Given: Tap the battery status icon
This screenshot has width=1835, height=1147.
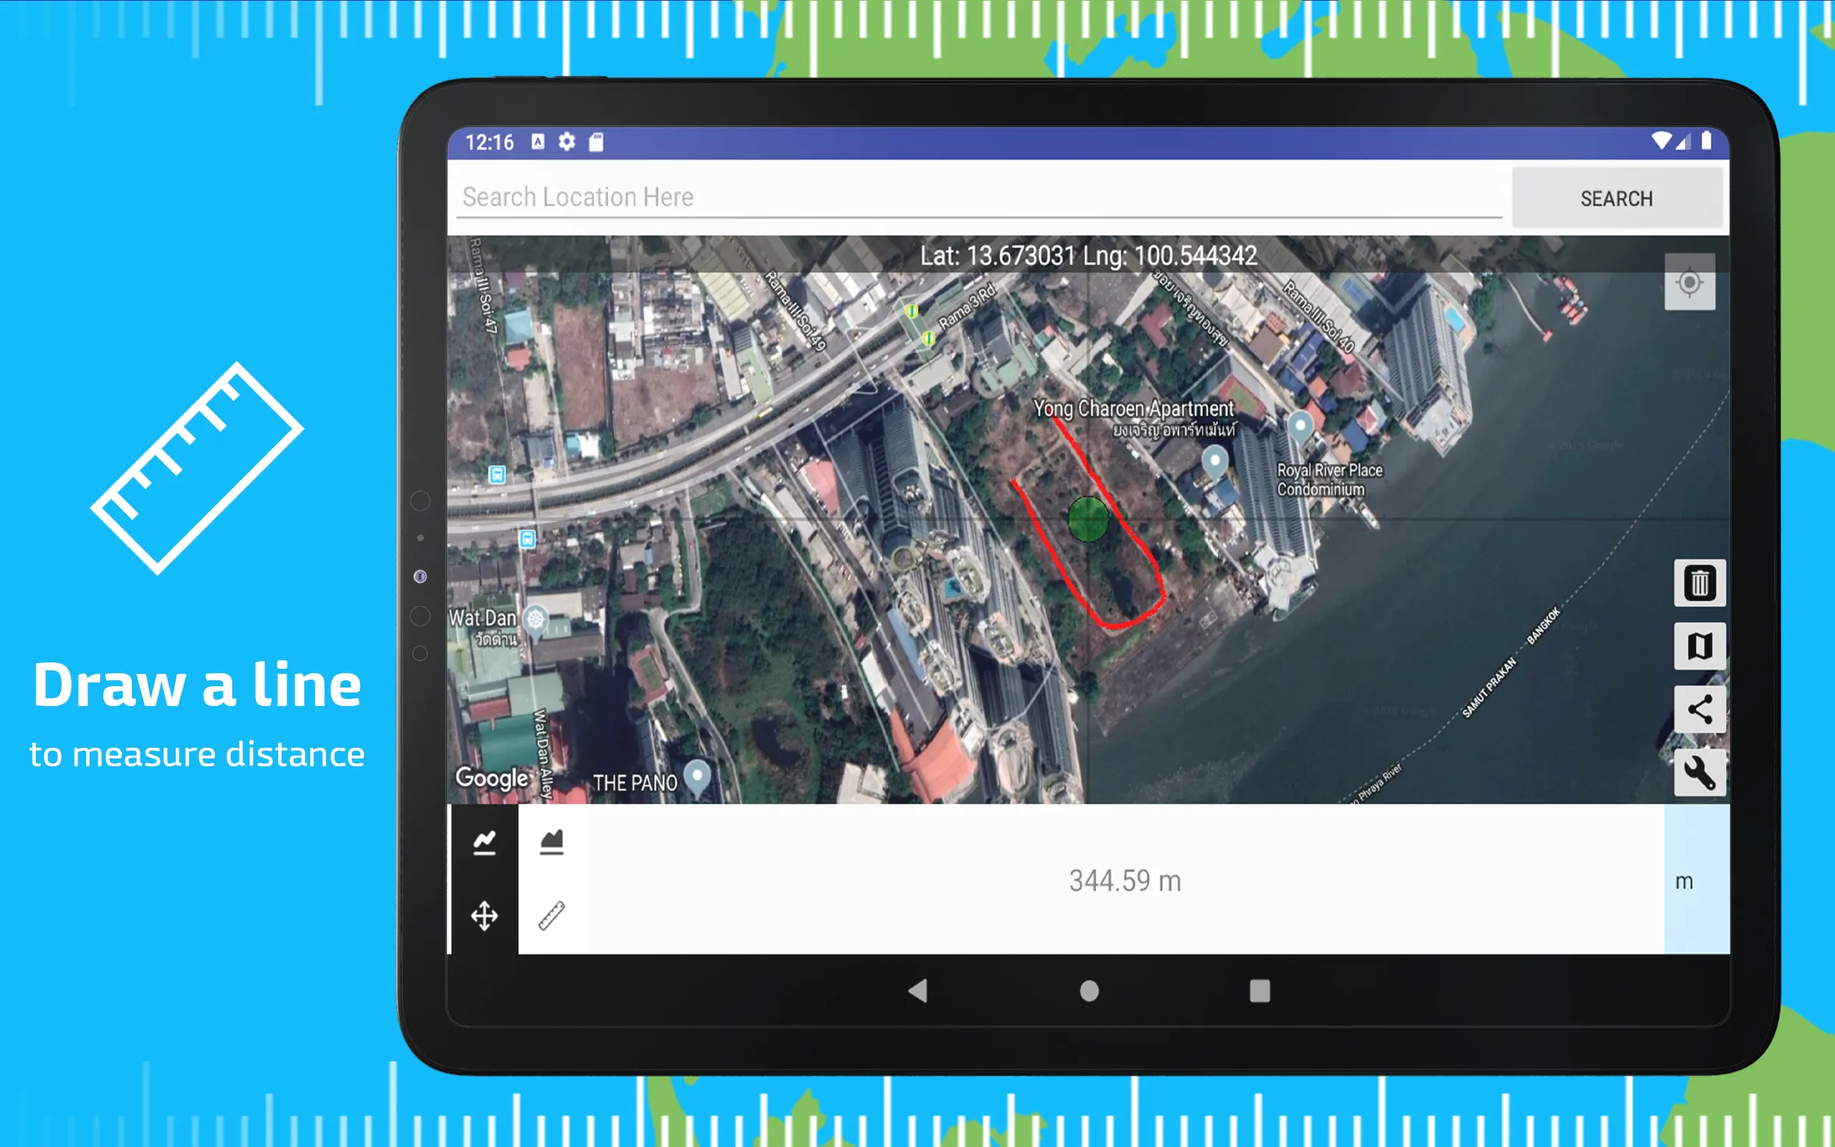Looking at the screenshot, I should pyautogui.click(x=1706, y=141).
